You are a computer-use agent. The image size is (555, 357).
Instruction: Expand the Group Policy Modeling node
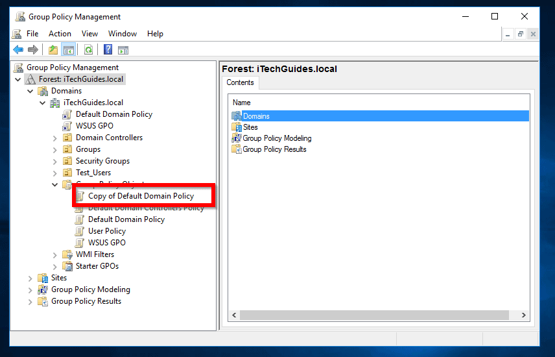[x=30, y=290]
